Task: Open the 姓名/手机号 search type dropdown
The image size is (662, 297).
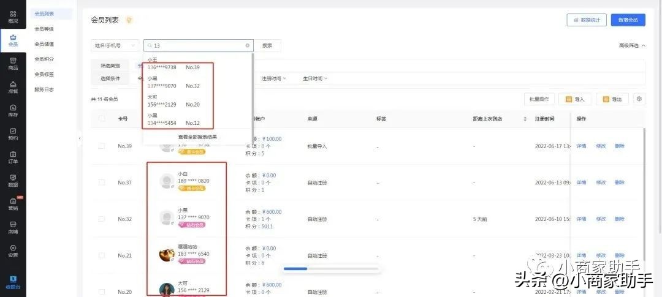Action: (x=115, y=45)
